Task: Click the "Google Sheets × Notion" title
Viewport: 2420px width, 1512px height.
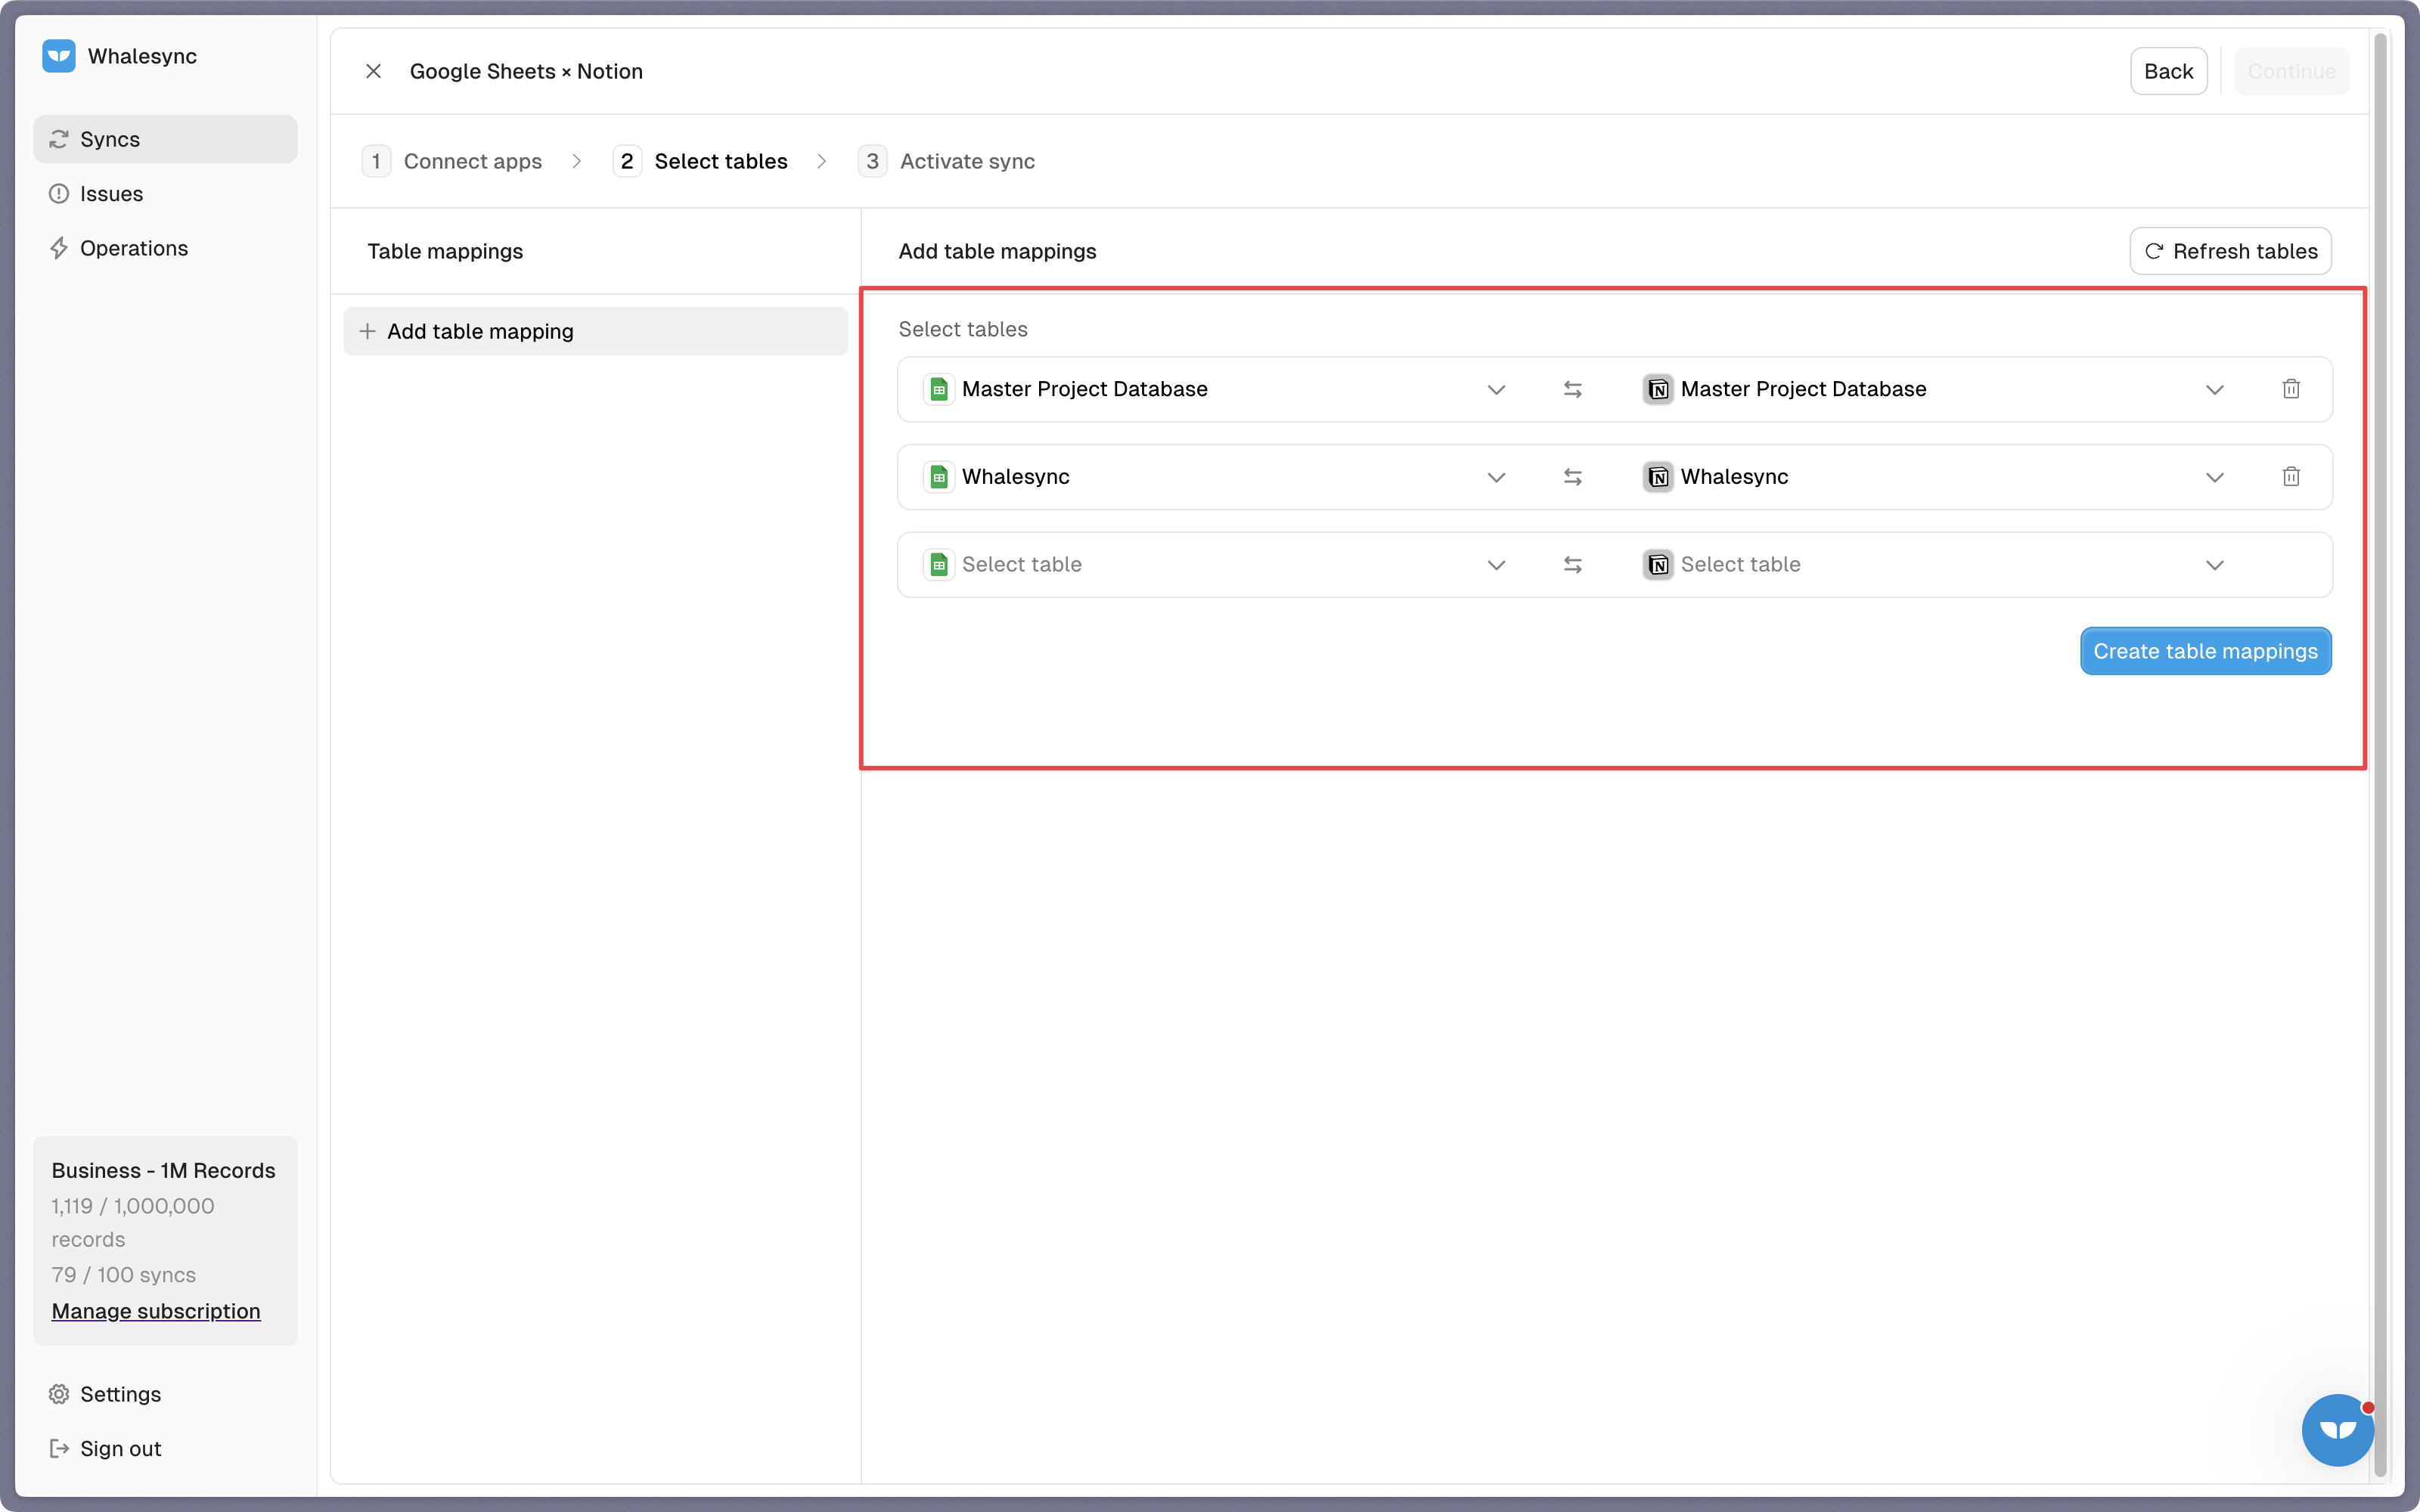Action: (x=526, y=71)
